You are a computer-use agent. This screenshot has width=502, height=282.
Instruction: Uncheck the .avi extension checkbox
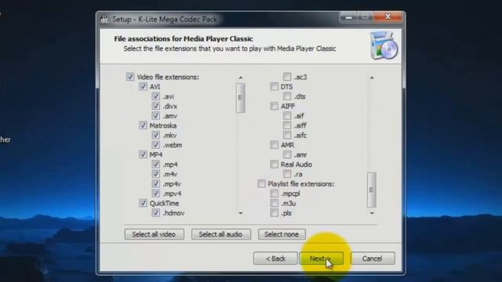pyautogui.click(x=155, y=96)
